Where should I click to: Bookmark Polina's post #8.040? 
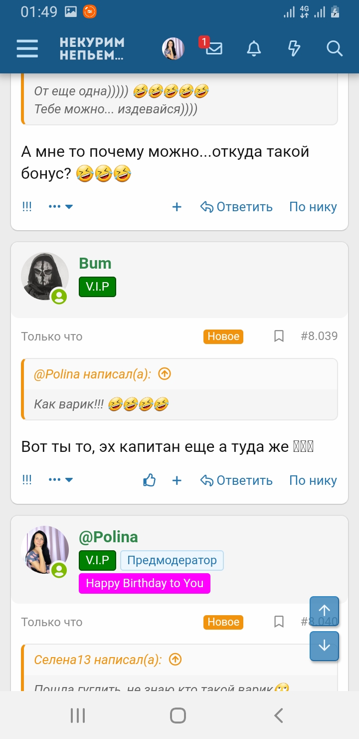[279, 622]
